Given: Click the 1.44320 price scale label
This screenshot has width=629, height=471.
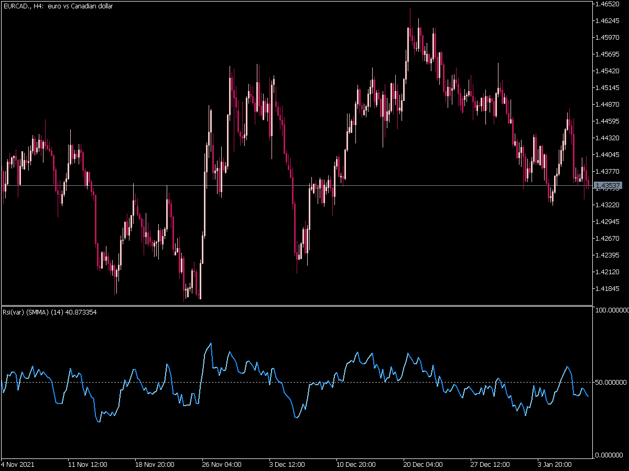Looking at the screenshot, I should [x=609, y=138].
